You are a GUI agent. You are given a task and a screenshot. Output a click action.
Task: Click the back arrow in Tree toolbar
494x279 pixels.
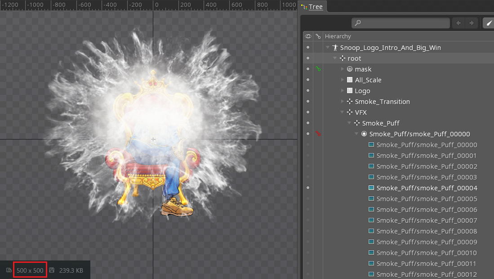coord(459,23)
